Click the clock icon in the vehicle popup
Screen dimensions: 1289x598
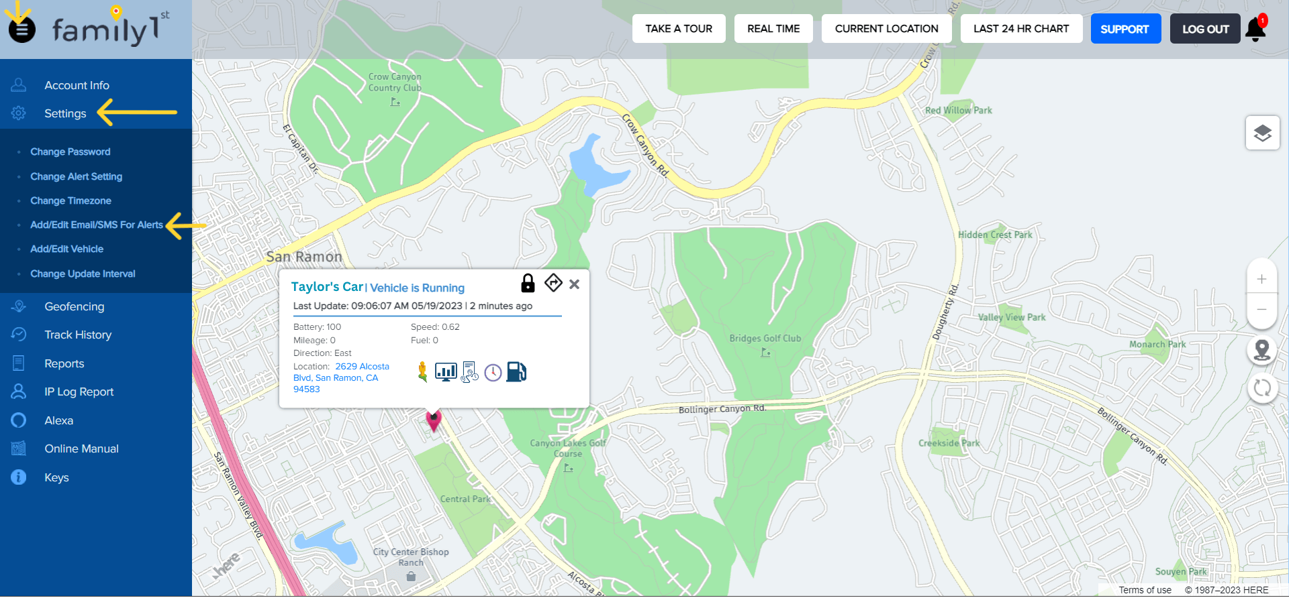pos(493,372)
